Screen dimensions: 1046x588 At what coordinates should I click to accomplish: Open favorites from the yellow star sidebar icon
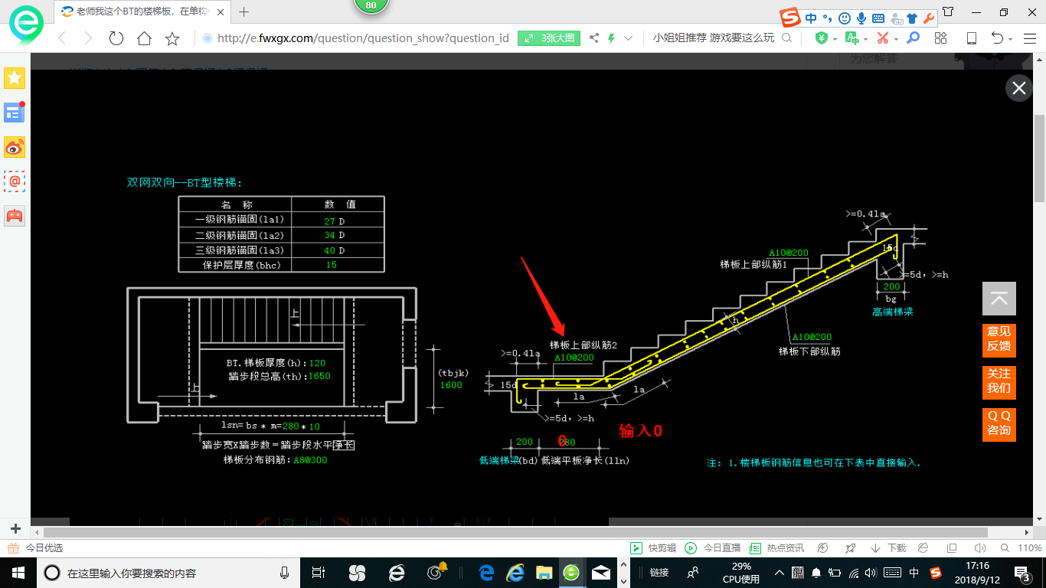click(15, 77)
